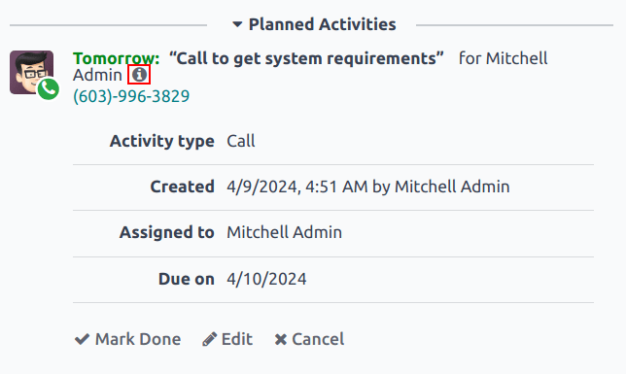Click the Planned Activities section heading

point(322,24)
